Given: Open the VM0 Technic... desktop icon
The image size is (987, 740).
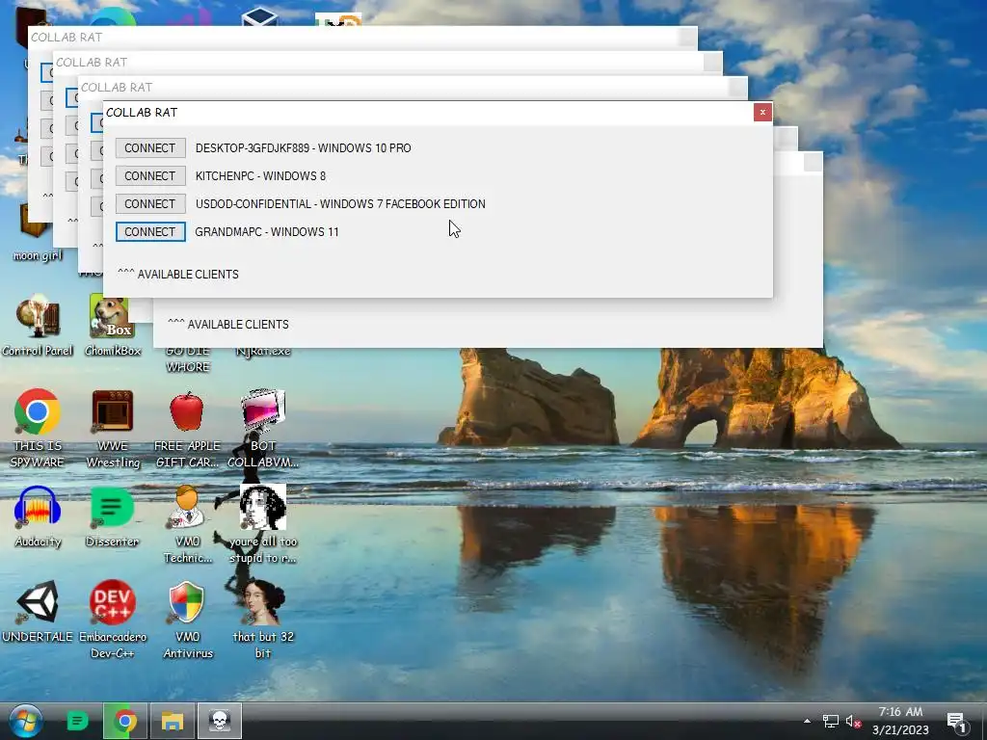Looking at the screenshot, I should [x=188, y=525].
